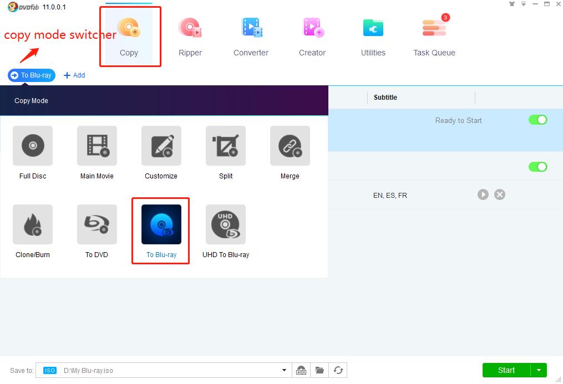Open the title bar dropdown menu

(524, 4)
